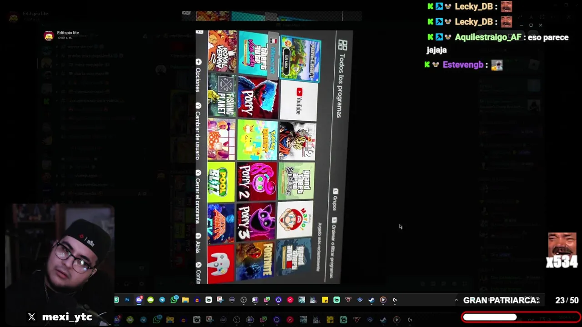582x327 pixels.
Task: Select the Minecraft game tile
Action: (x=301, y=59)
